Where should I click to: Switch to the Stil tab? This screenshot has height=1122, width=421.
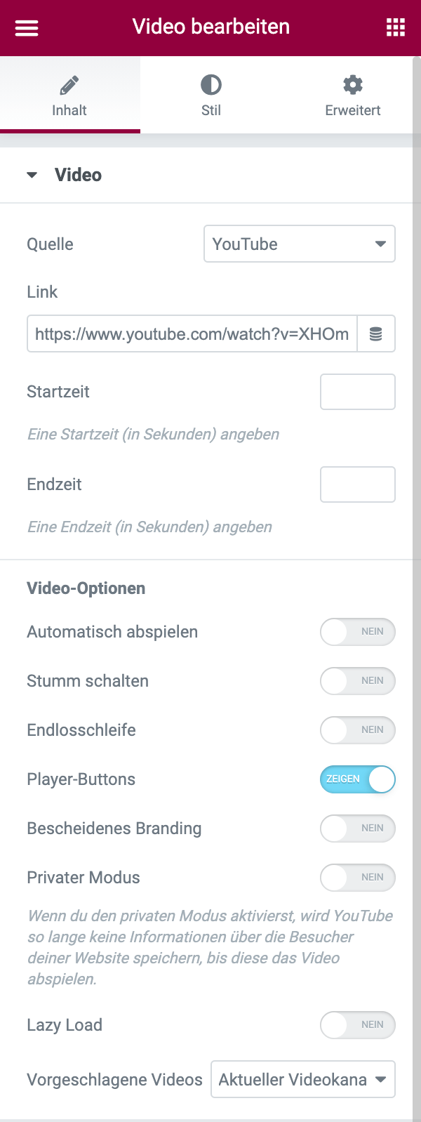(210, 110)
